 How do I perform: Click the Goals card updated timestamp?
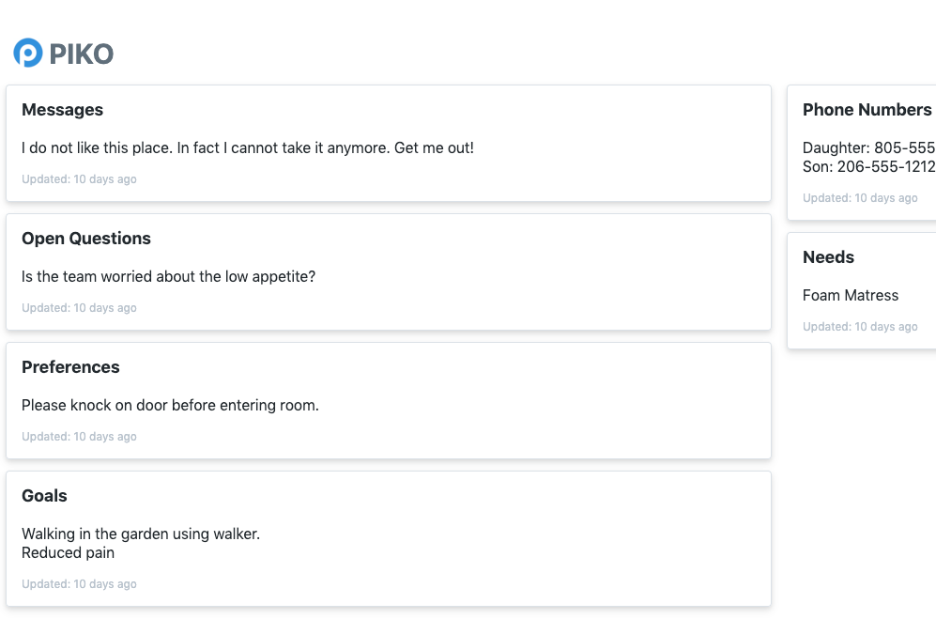(x=79, y=584)
